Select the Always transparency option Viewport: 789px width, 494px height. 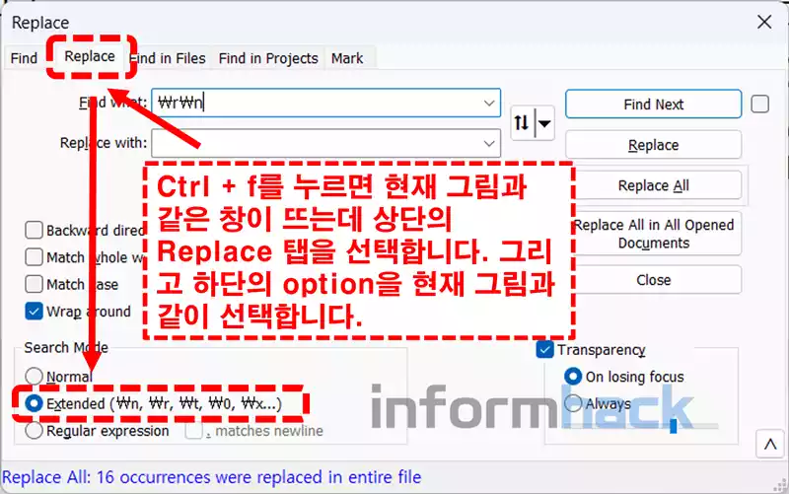pyautogui.click(x=573, y=403)
